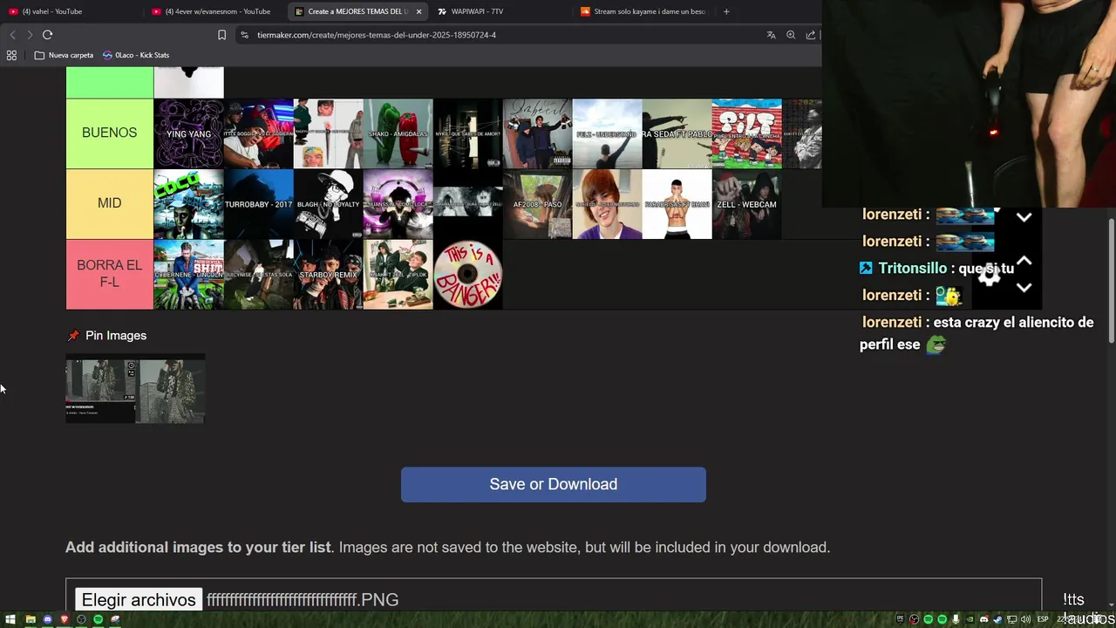Reload the tiermaker page
1116x628 pixels.
[x=47, y=35]
